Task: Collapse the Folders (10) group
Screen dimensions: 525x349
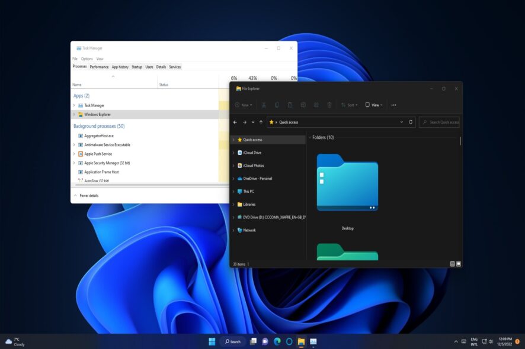Action: 309,137
